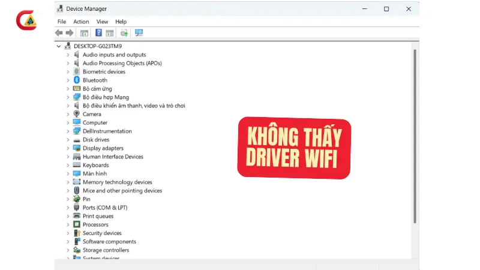Expand the Camera category
Screen dimensions: 480x270
[68, 114]
